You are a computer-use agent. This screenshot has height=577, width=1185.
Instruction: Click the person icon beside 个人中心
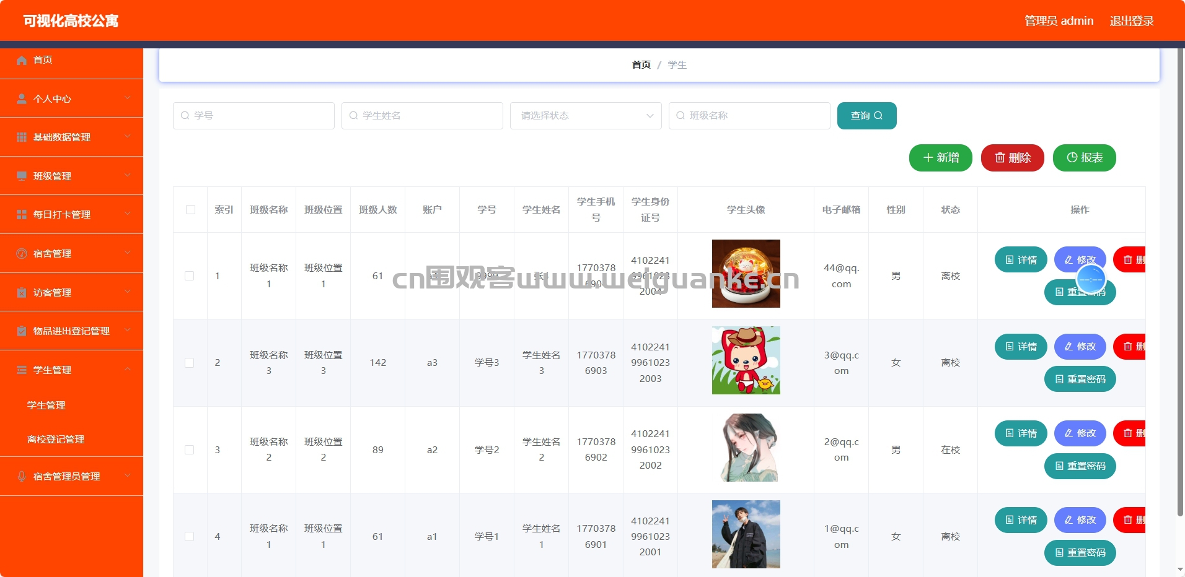(x=22, y=98)
